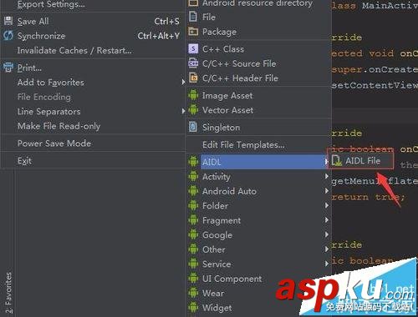The width and height of the screenshot is (418, 317).
Task: Click the Android icon beside Android Auto
Action: click(193, 191)
